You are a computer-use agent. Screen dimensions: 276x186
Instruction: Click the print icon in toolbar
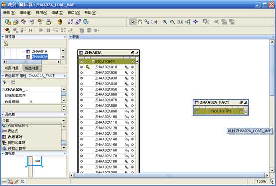pyautogui.click(x=49, y=22)
